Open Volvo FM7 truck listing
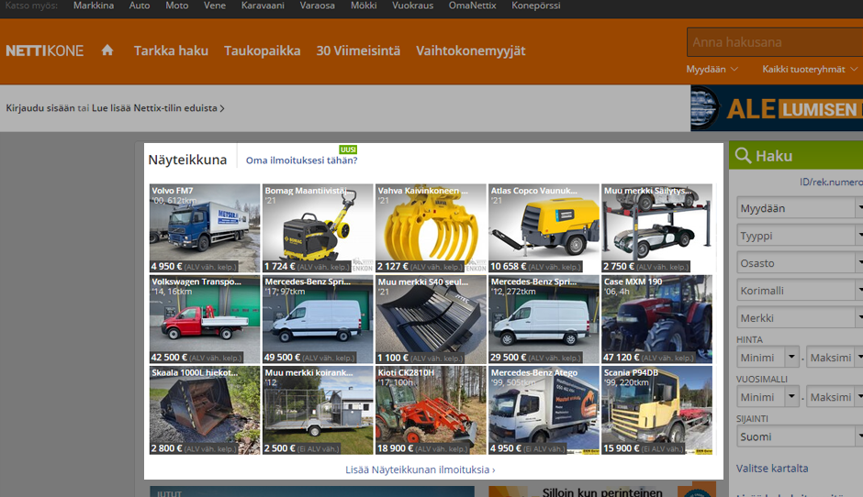Viewport: 863px width, 497px height. (205, 228)
